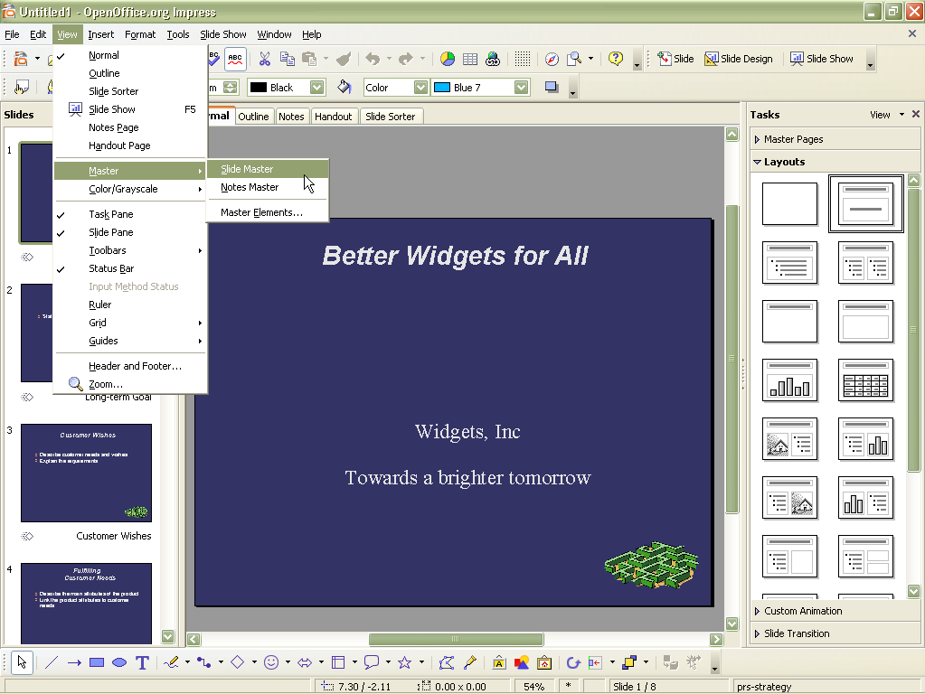
Task: Click the Help question mark icon
Action: tap(615, 59)
